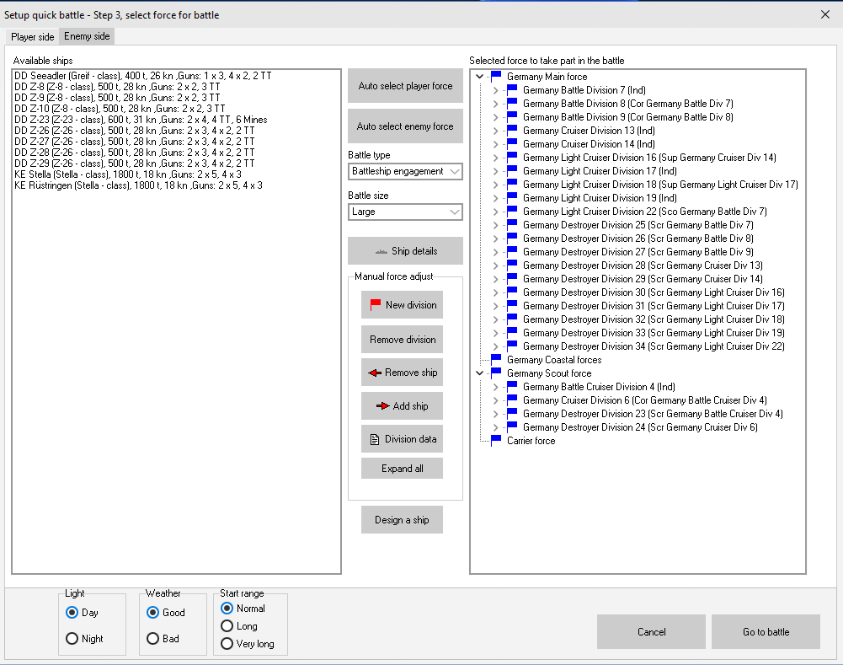Open the Battle type dropdown
The image size is (843, 665).
(x=405, y=171)
